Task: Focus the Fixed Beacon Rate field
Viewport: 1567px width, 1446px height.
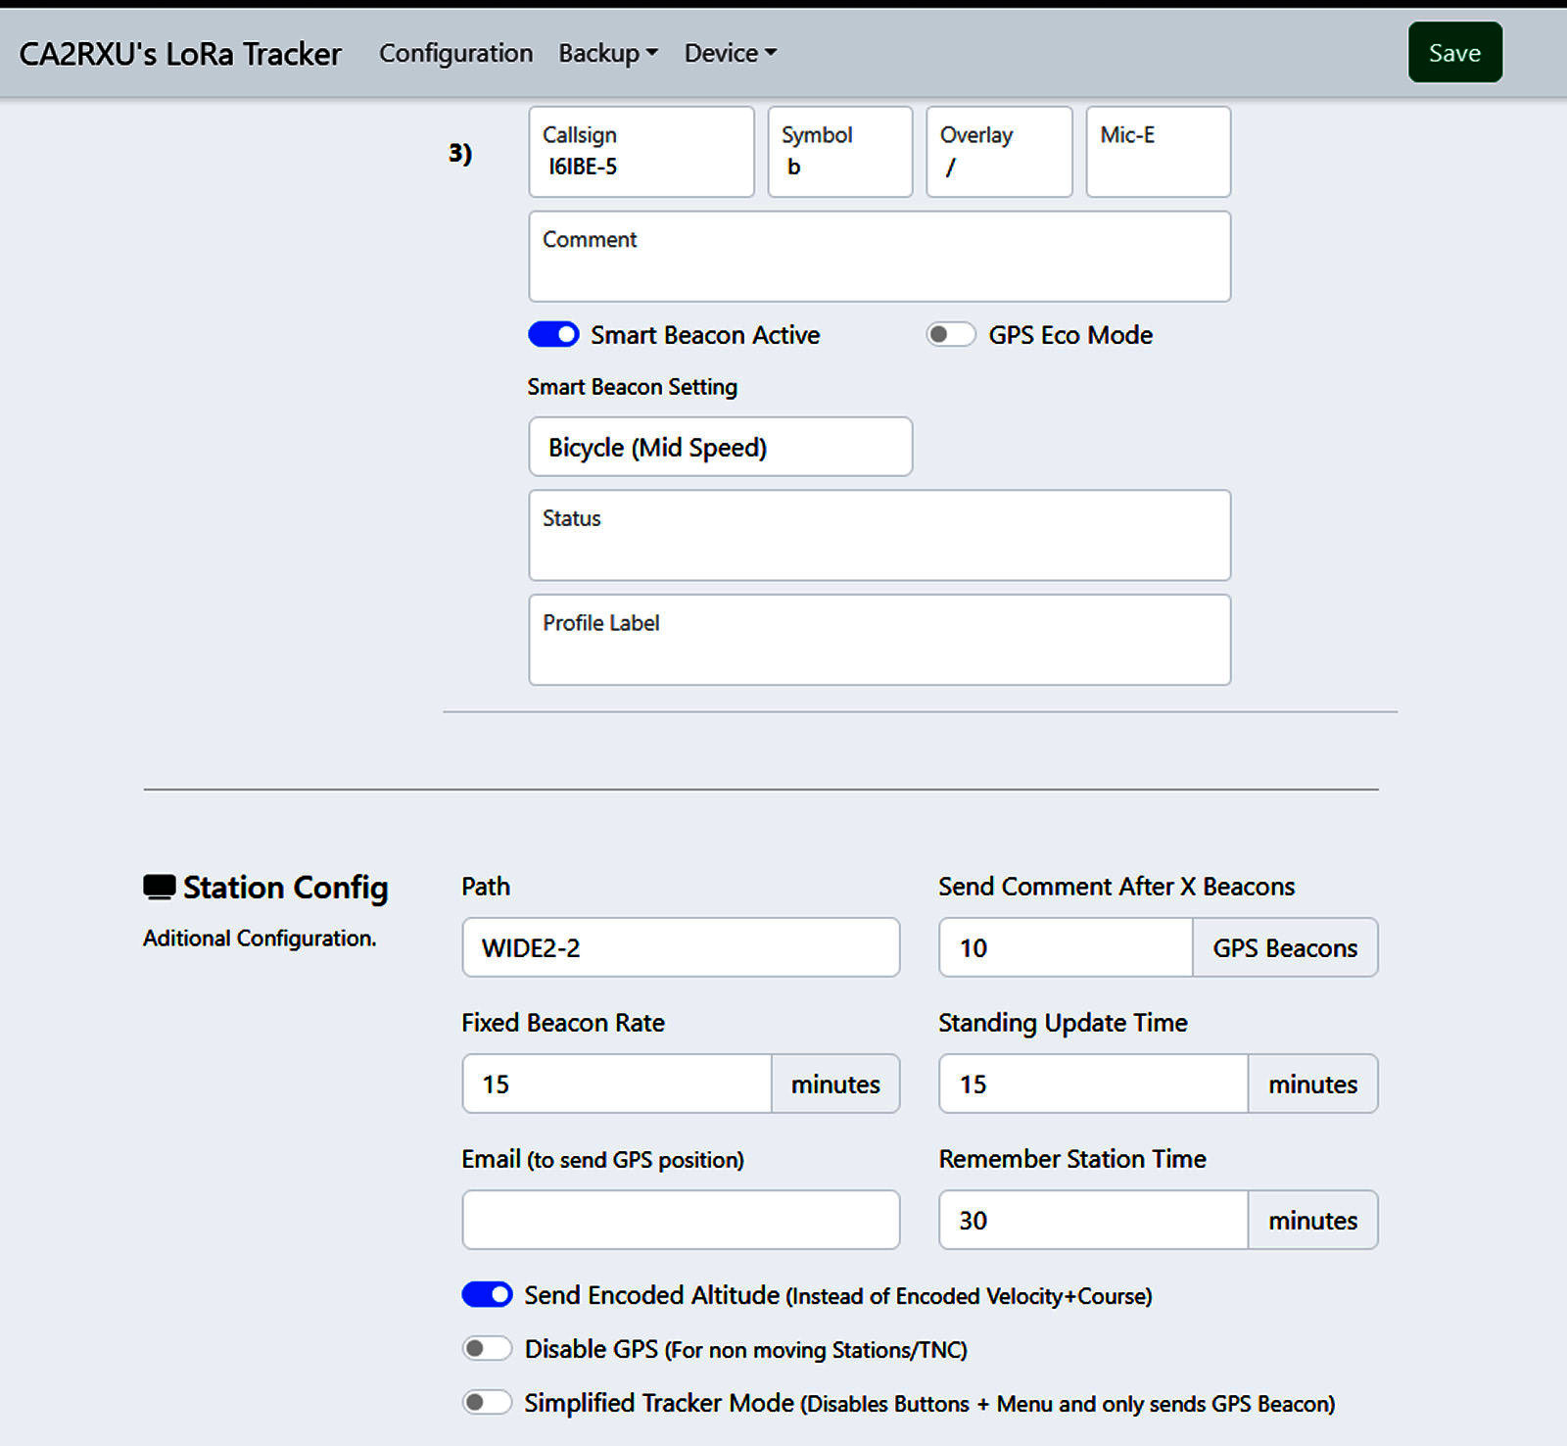Action: coord(616,1084)
